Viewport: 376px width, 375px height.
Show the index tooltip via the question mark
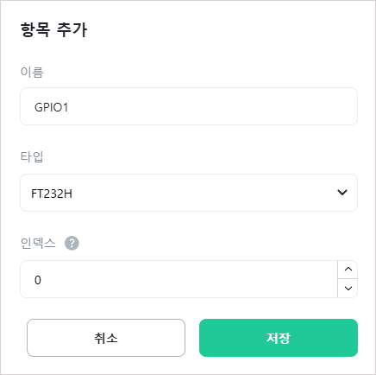coord(72,243)
